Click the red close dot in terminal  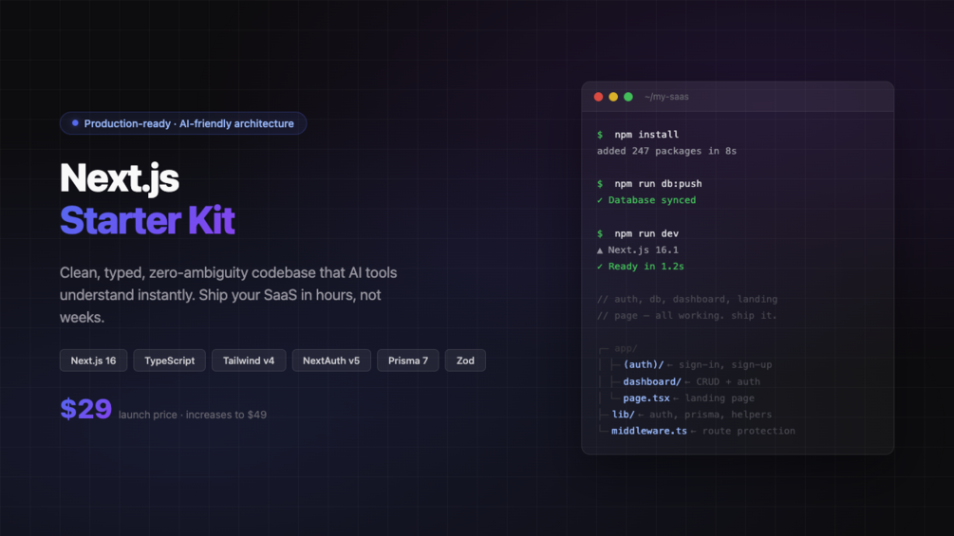(598, 97)
